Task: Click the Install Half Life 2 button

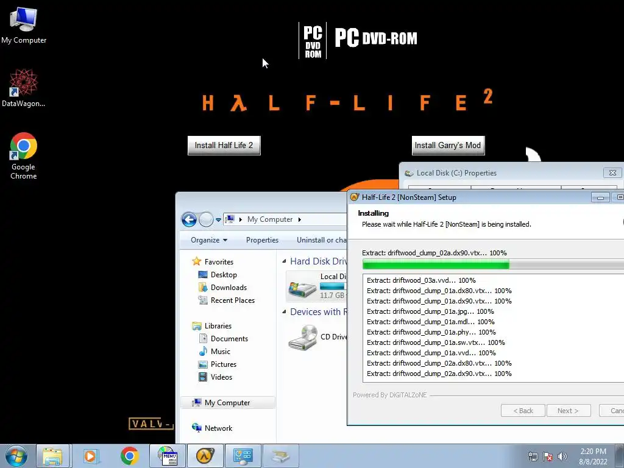Action: click(x=224, y=146)
